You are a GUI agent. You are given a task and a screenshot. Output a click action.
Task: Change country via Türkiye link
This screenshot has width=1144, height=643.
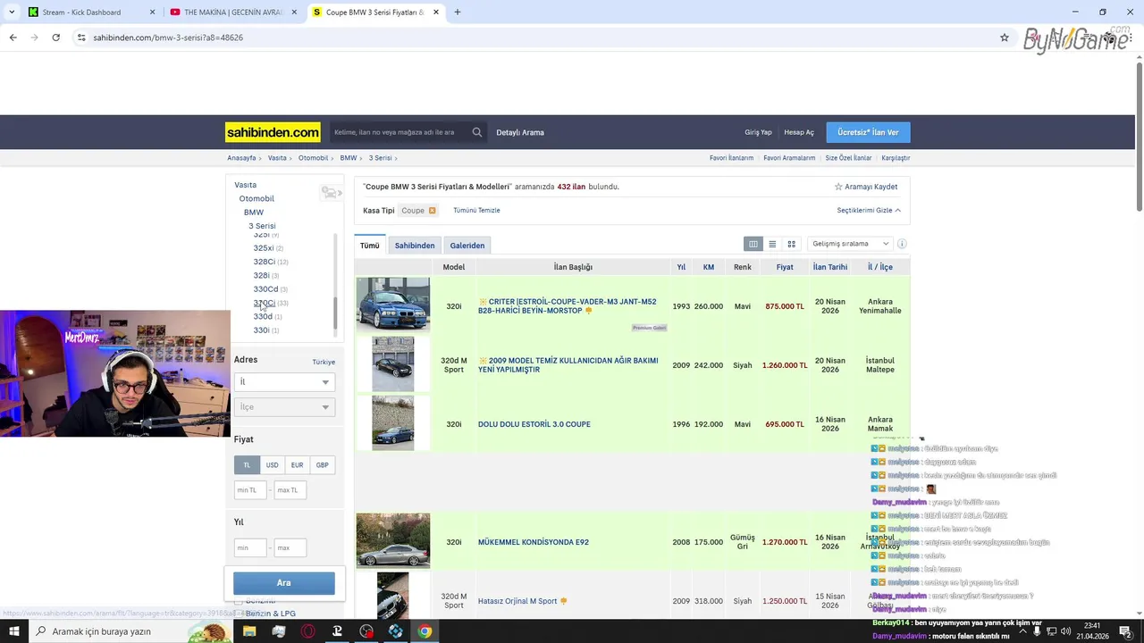324,362
